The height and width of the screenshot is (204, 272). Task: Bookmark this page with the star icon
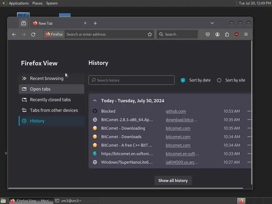150,34
